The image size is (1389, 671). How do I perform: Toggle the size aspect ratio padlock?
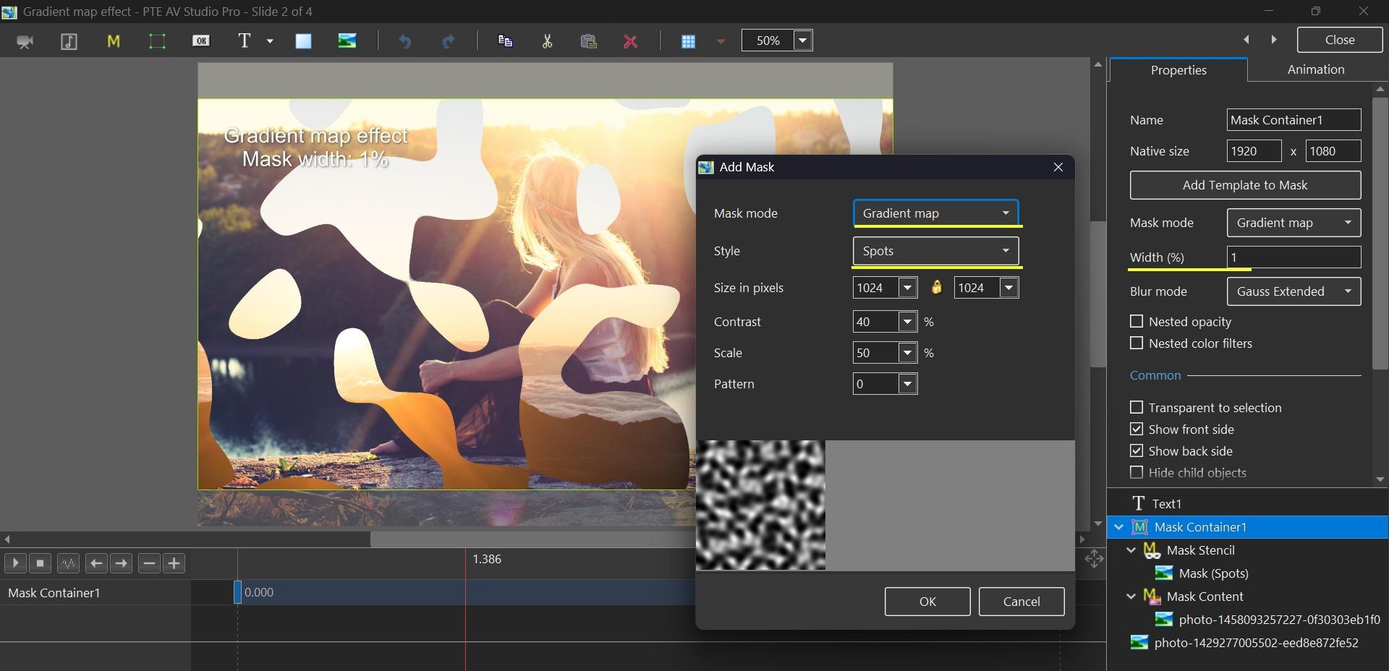click(x=936, y=288)
